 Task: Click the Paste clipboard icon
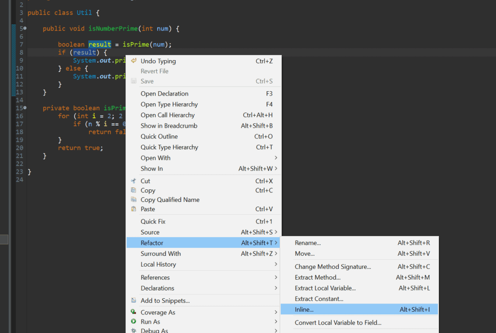133,209
